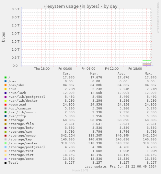Image resolution: width=161 pixels, height=174 pixels.
Task: Click the purple /var/lib/postgresql swatch
Action: 6,97
